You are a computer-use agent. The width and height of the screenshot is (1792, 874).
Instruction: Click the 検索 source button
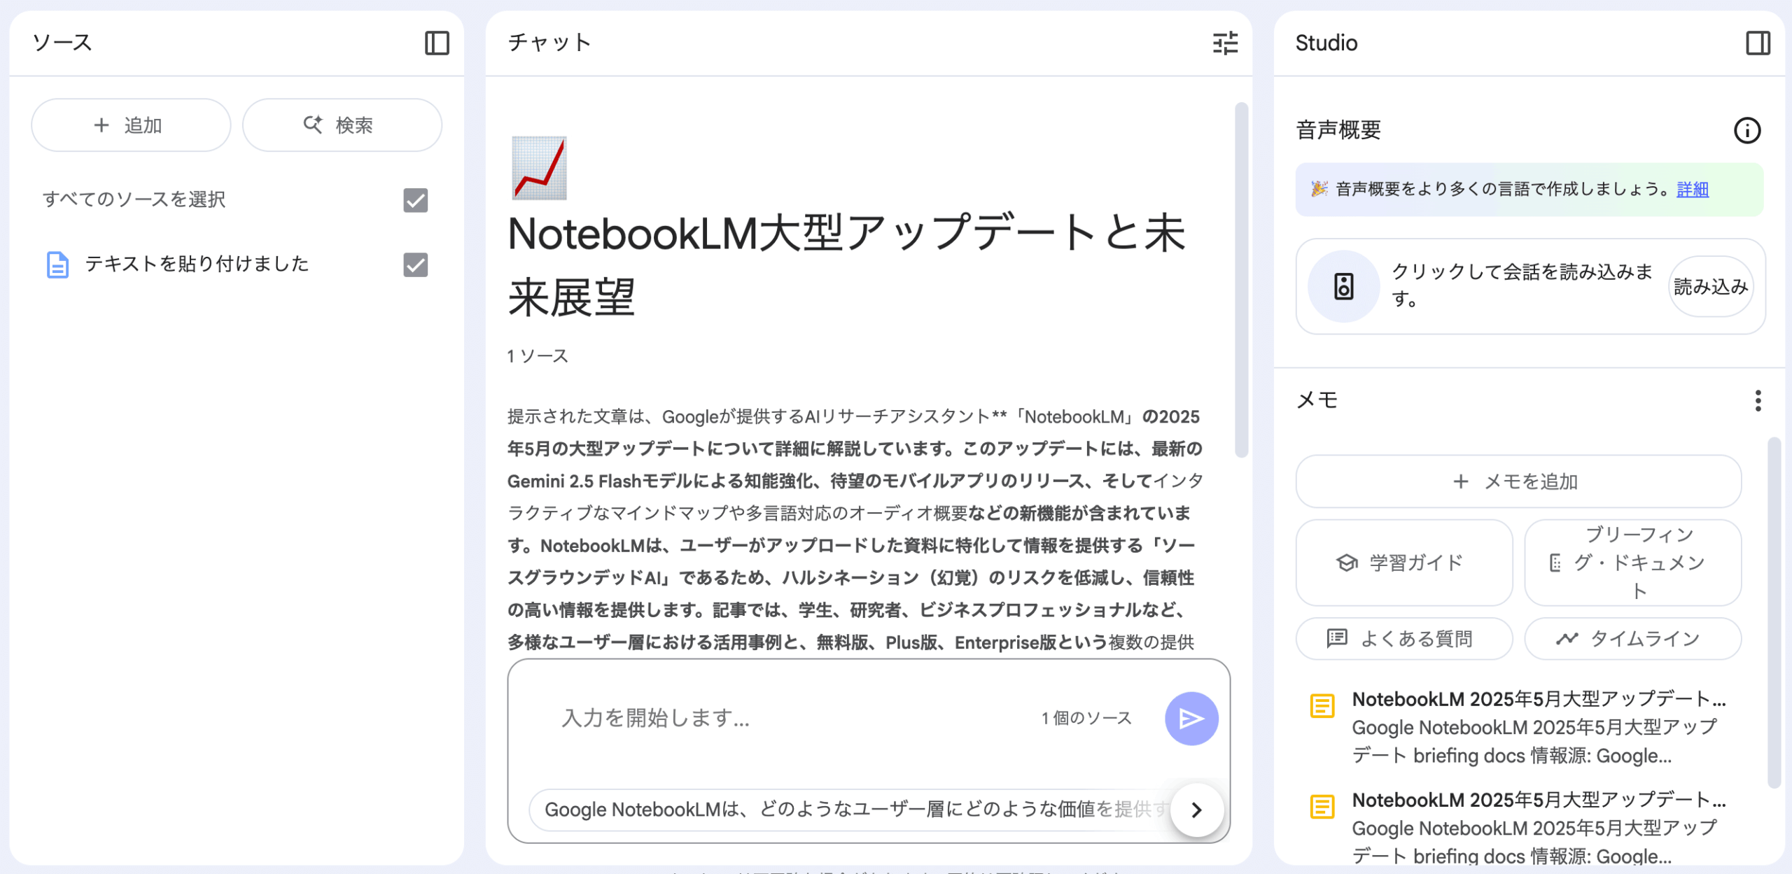342,125
